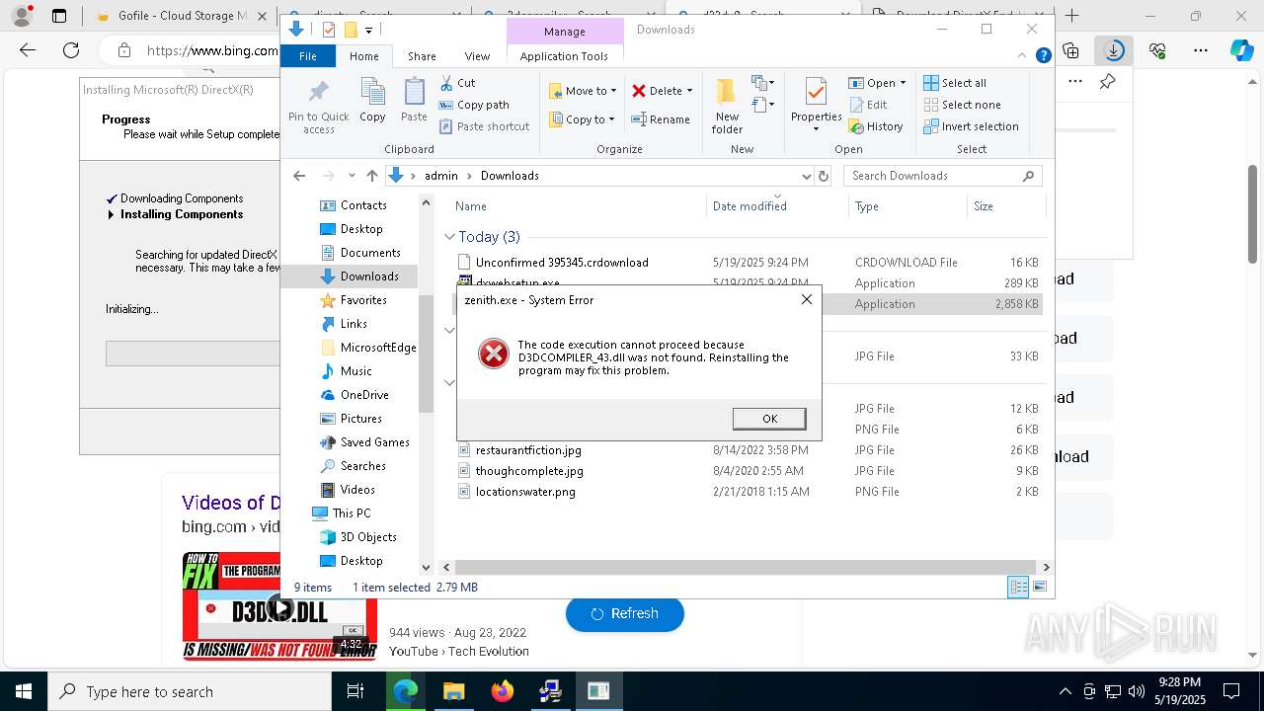
Task: Open File Explorer from the taskbar
Action: [x=453, y=691]
